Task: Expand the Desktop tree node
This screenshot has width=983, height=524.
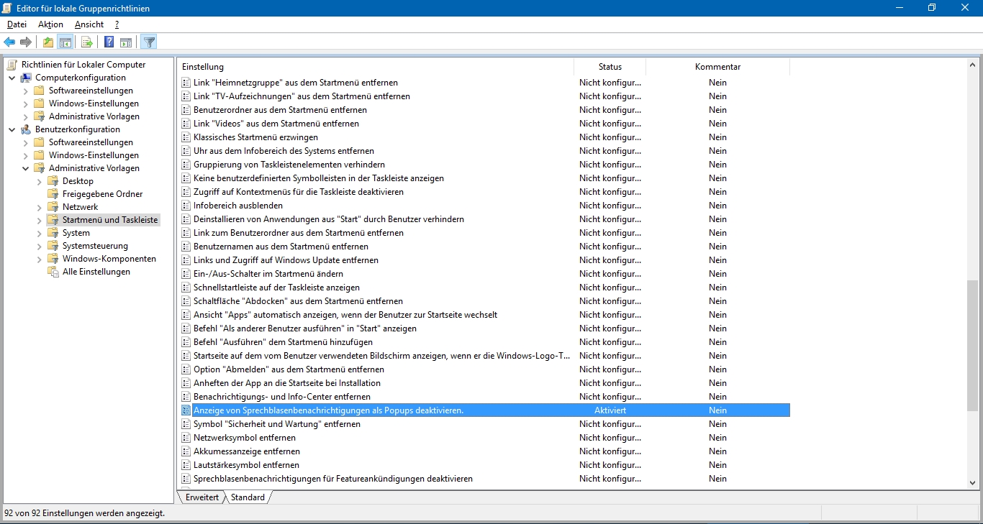Action: 40,181
